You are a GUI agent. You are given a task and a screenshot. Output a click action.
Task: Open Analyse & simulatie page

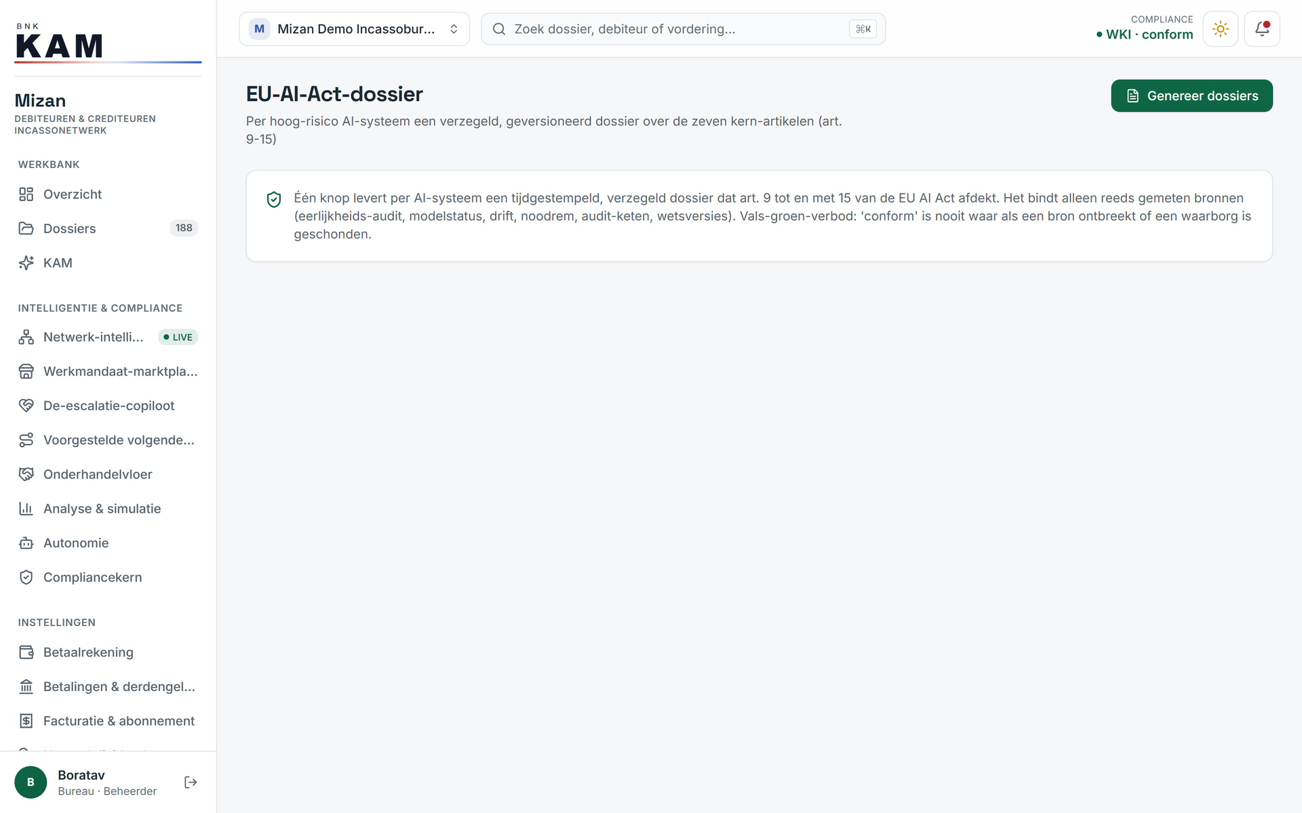[108, 509]
